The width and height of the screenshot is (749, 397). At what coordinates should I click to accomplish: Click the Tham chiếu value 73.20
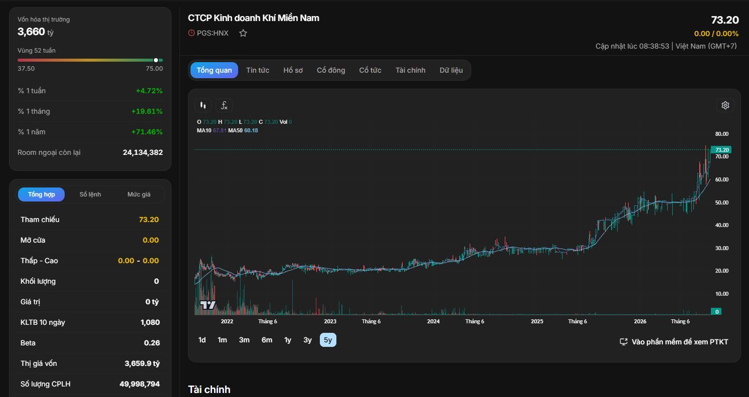coord(149,220)
